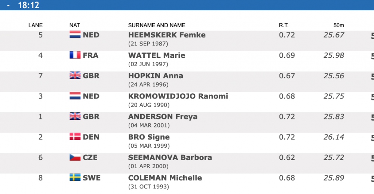This screenshot has width=374, height=194.
Task: Select the SURNAME AND NAME column header
Action: [x=157, y=25]
